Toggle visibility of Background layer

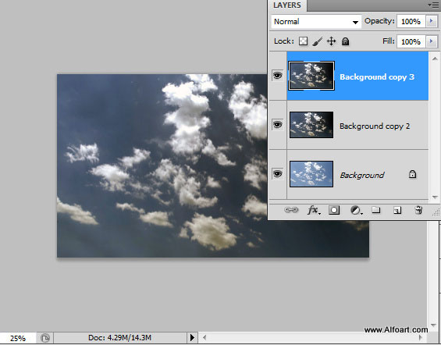point(277,174)
